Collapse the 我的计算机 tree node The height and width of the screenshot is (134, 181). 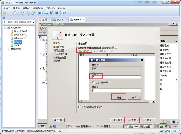(5, 28)
